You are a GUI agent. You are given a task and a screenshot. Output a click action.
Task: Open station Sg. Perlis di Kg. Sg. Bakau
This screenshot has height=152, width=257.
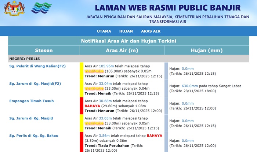coord(34,136)
